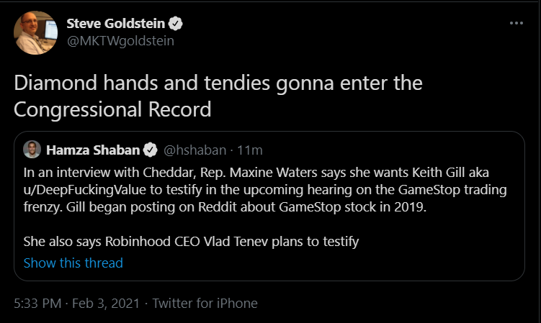Click the Show this thread link
Screen dimensions: 541x323
tap(73, 263)
